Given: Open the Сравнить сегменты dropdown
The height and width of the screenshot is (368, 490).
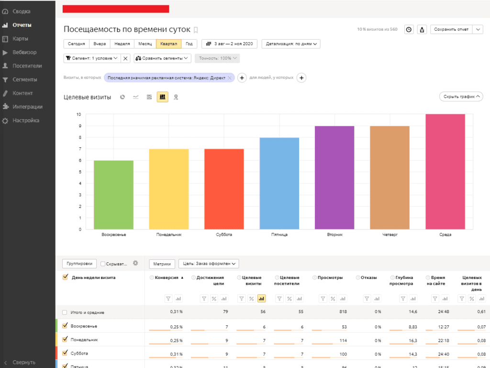Looking at the screenshot, I should click(163, 58).
